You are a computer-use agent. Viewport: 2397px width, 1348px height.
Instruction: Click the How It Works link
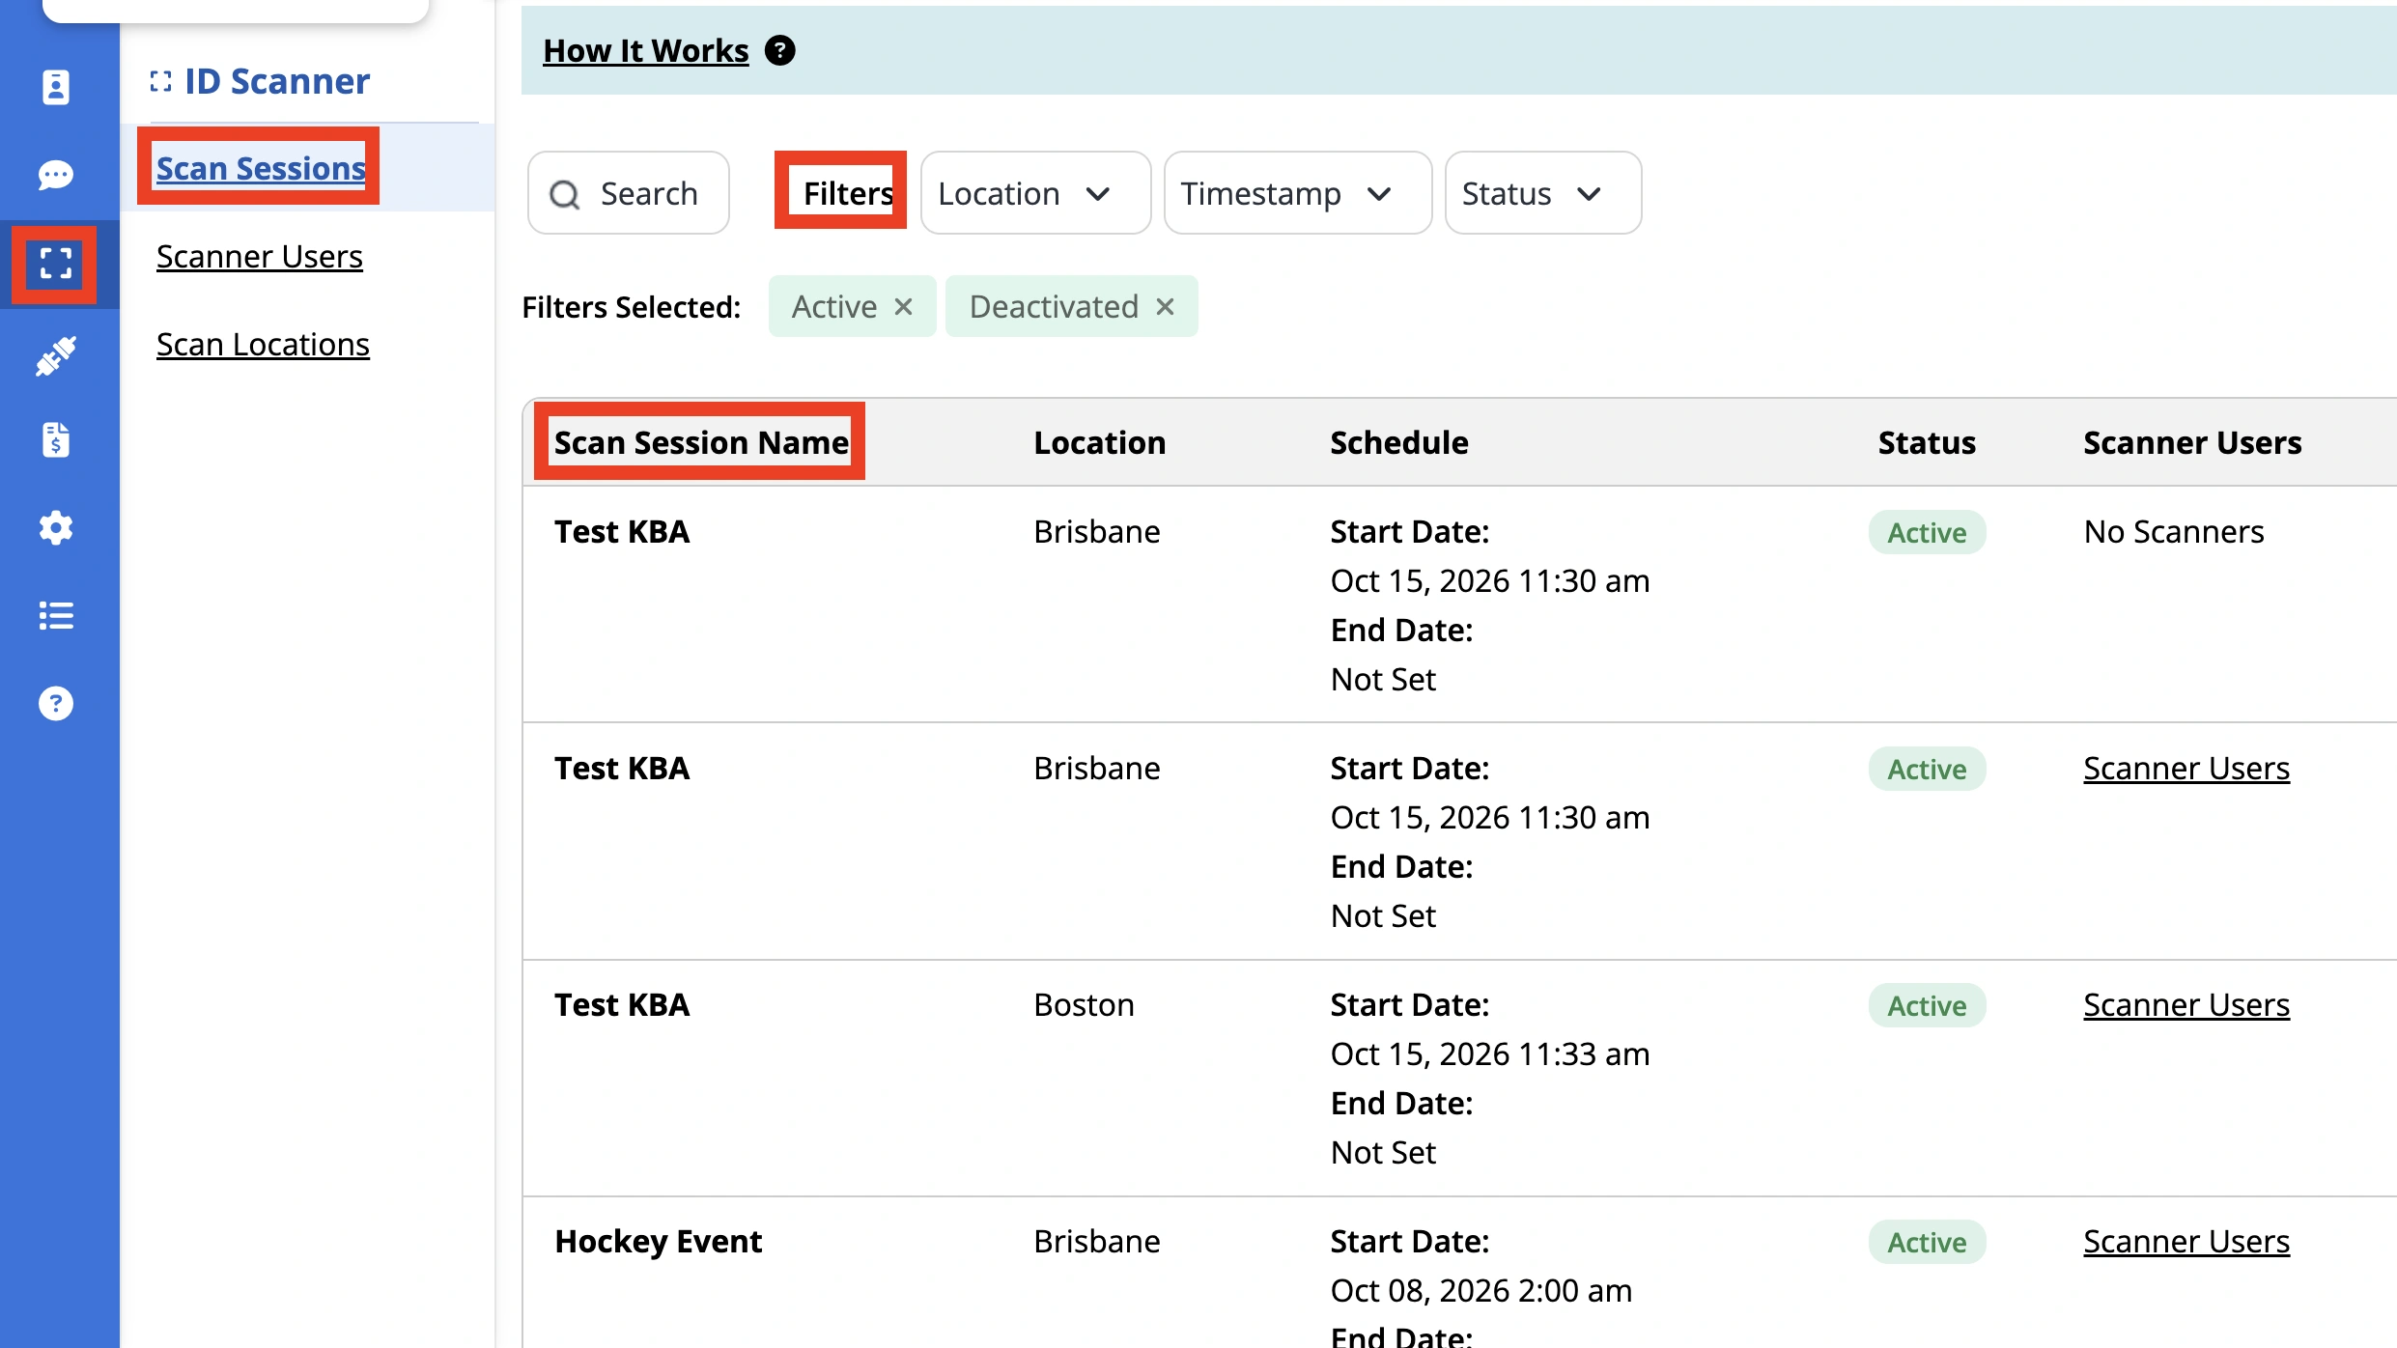[646, 50]
